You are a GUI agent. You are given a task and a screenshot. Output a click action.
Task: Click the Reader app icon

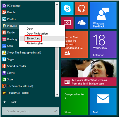[x=4, y=33]
